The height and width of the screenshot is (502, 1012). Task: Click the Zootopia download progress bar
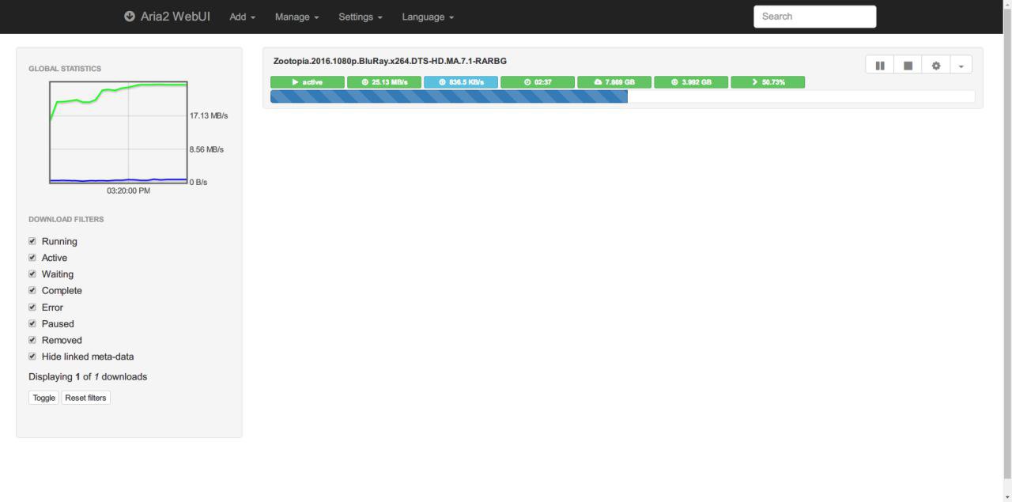[x=622, y=96]
